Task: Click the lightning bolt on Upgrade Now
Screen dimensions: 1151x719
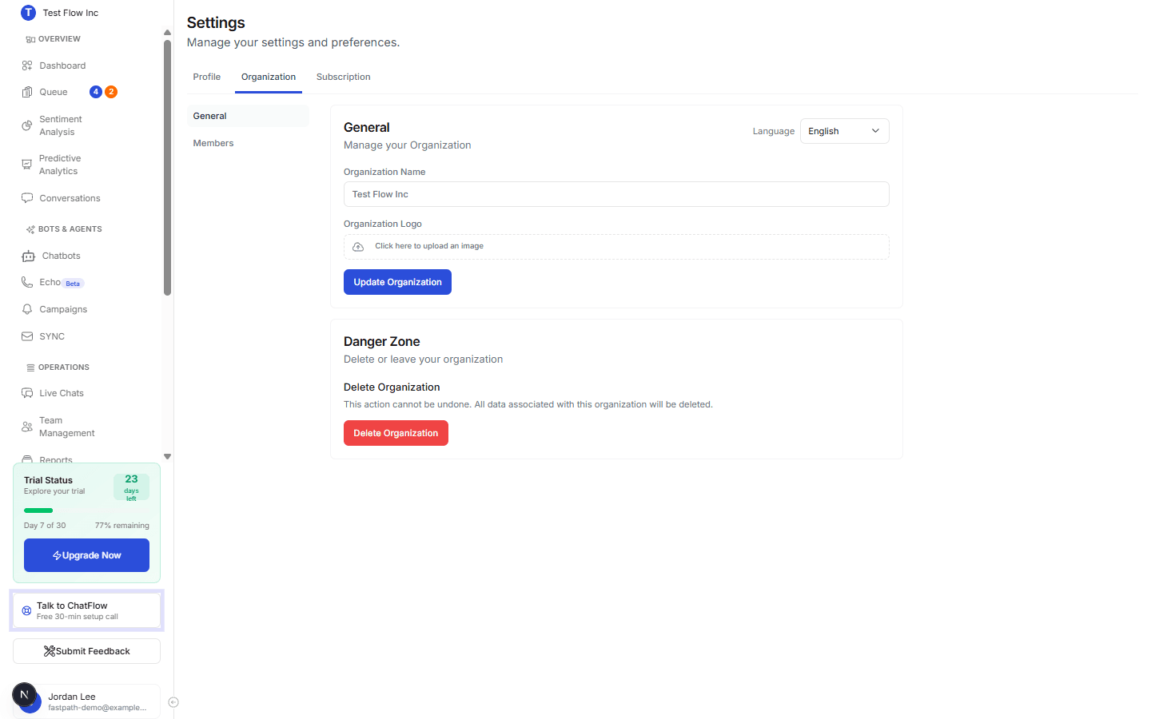Action: click(x=57, y=555)
